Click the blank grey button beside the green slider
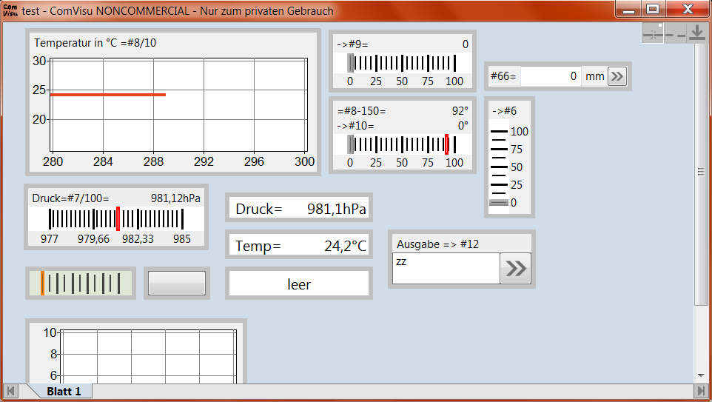This screenshot has width=712, height=402. pyautogui.click(x=177, y=283)
